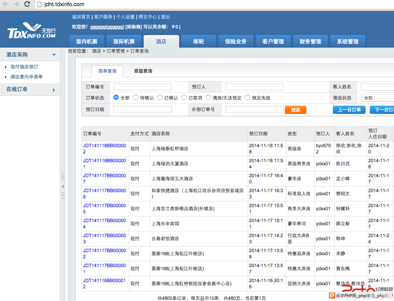Select the 待确认 radio button

pos(136,97)
